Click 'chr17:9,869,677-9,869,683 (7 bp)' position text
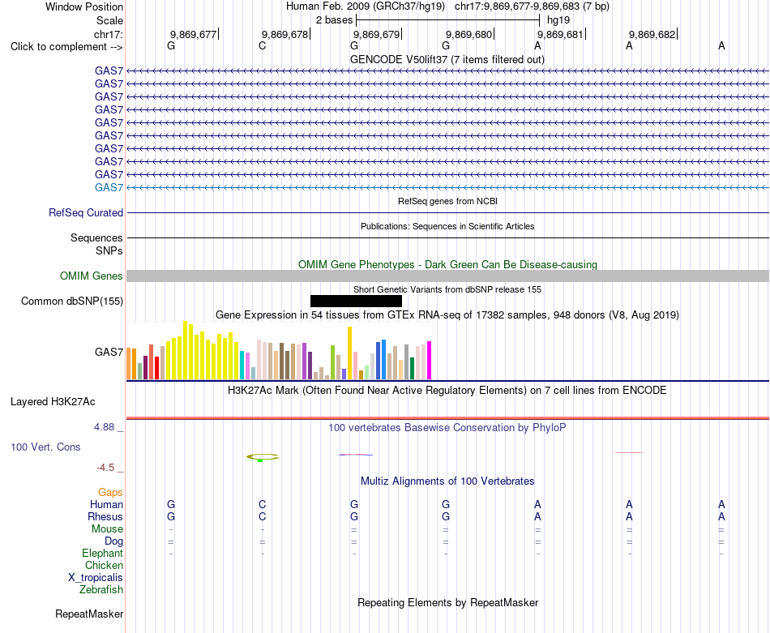The height and width of the screenshot is (633, 770). click(532, 6)
